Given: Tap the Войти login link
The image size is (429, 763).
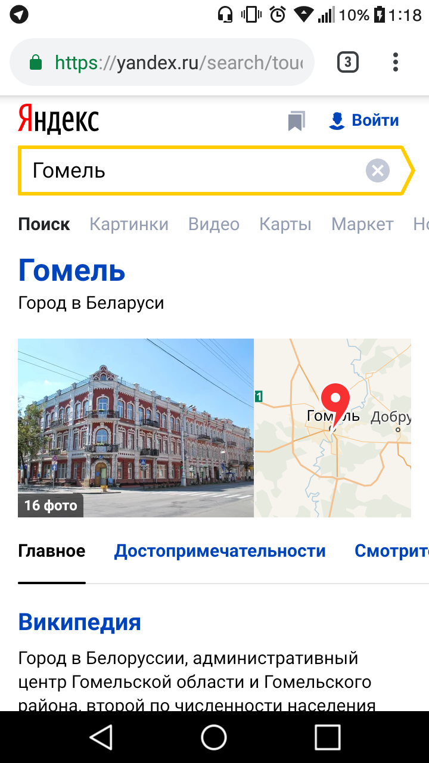Looking at the screenshot, I should click(x=364, y=120).
